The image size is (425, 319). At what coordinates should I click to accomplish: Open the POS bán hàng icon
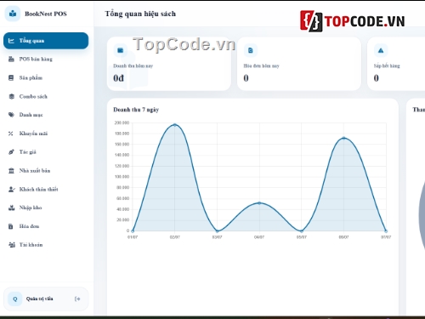tap(11, 60)
